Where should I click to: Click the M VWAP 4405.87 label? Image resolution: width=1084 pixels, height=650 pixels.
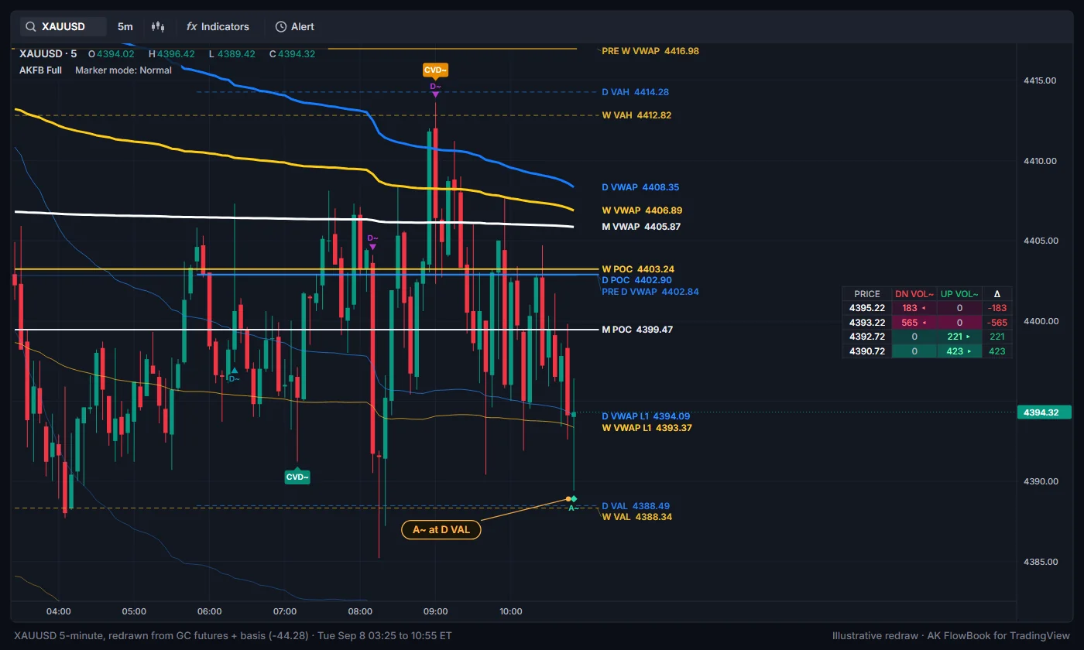tap(641, 227)
